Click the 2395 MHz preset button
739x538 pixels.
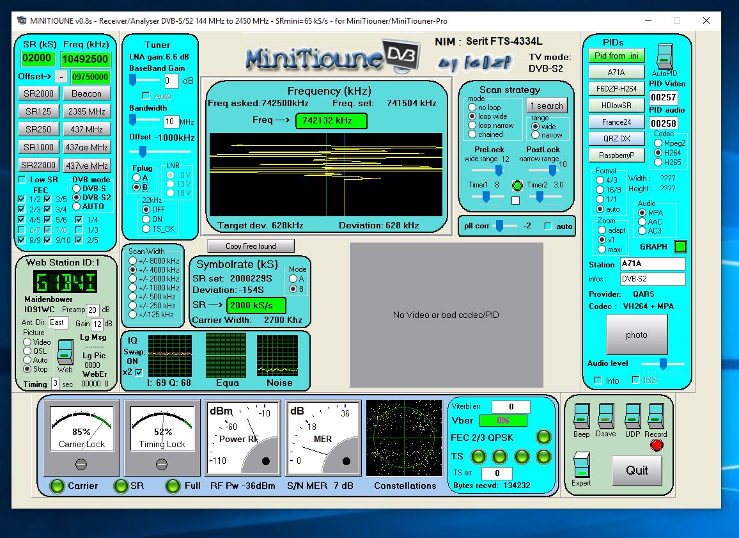point(86,111)
